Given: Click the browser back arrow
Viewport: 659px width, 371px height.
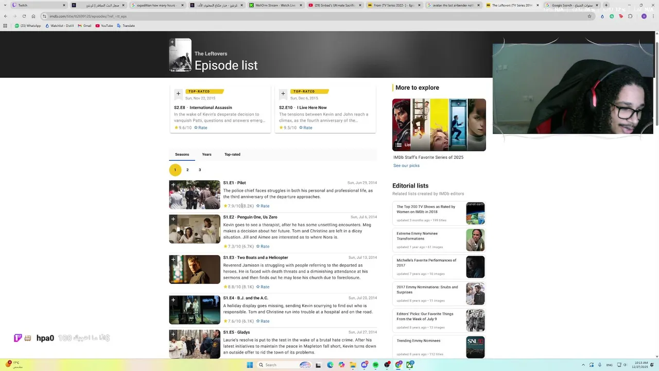Looking at the screenshot, I should (5, 16).
